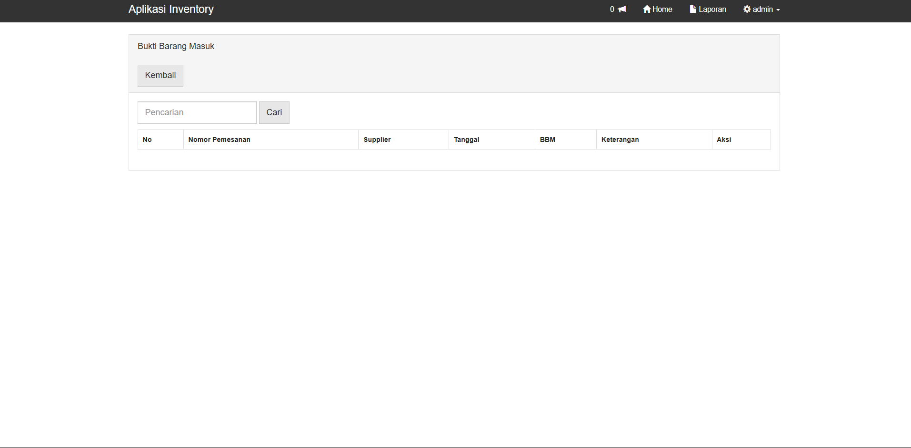Expand the admin dropdown caret

click(x=778, y=10)
